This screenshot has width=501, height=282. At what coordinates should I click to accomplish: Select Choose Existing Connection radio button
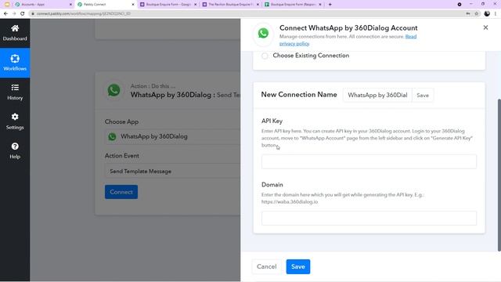pos(265,56)
